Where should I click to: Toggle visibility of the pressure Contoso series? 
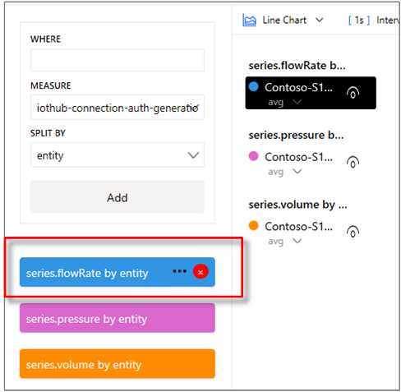pyautogui.click(x=353, y=162)
